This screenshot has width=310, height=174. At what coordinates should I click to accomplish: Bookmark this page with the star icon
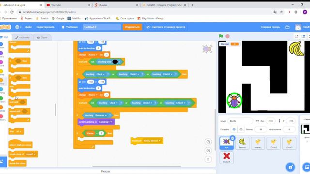pos(281,12)
